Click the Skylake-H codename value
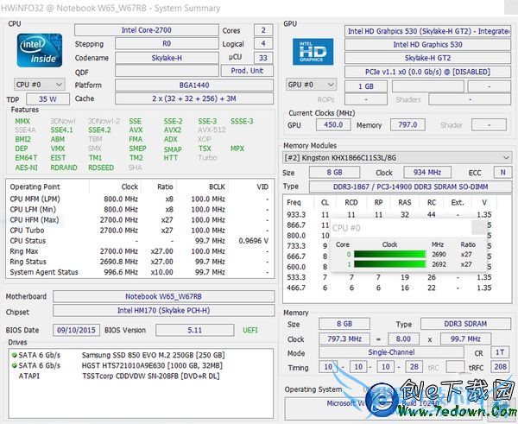The width and height of the screenshot is (518, 424). (167, 58)
